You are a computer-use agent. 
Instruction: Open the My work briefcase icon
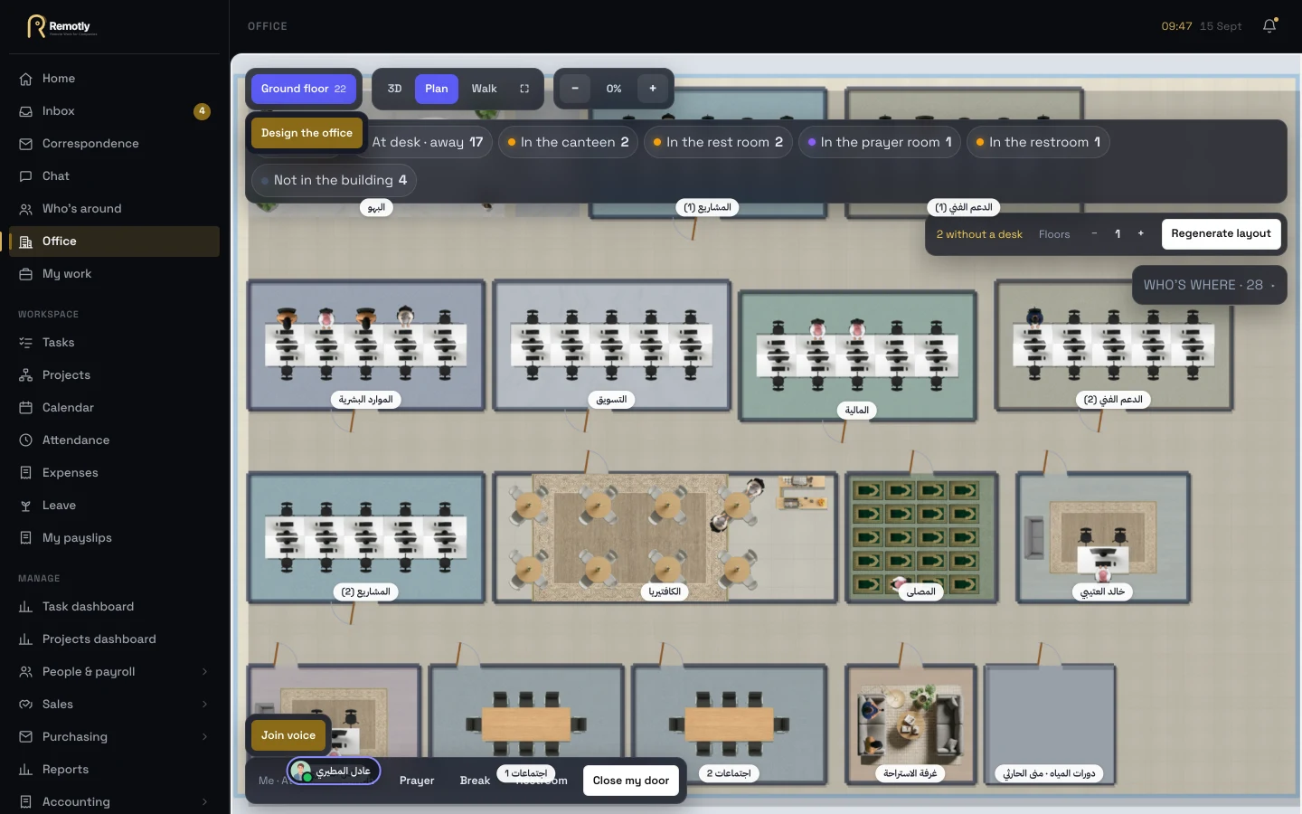(x=26, y=274)
